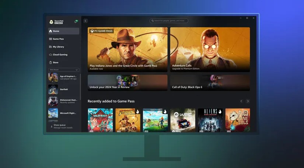Open the Adventure Calls Premium Edition banner
This screenshot has width=304, height=168.
[x=210, y=50]
